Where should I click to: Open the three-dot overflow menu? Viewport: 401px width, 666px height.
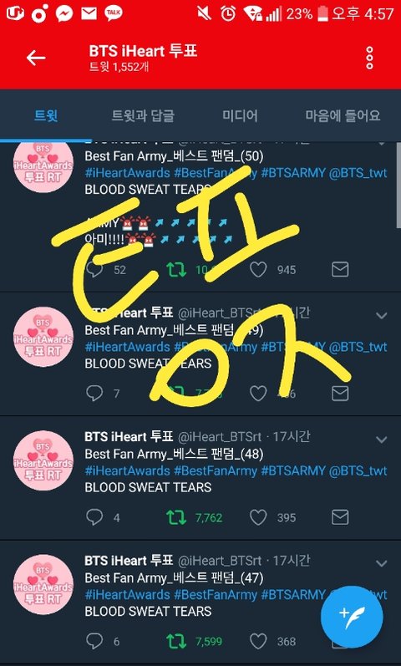tap(369, 58)
